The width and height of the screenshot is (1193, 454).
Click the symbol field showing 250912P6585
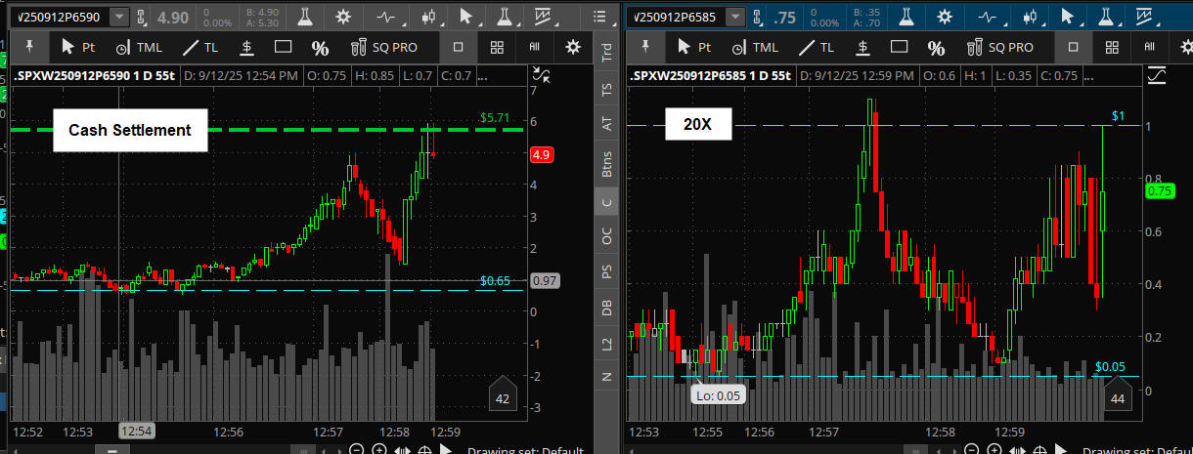click(x=675, y=17)
